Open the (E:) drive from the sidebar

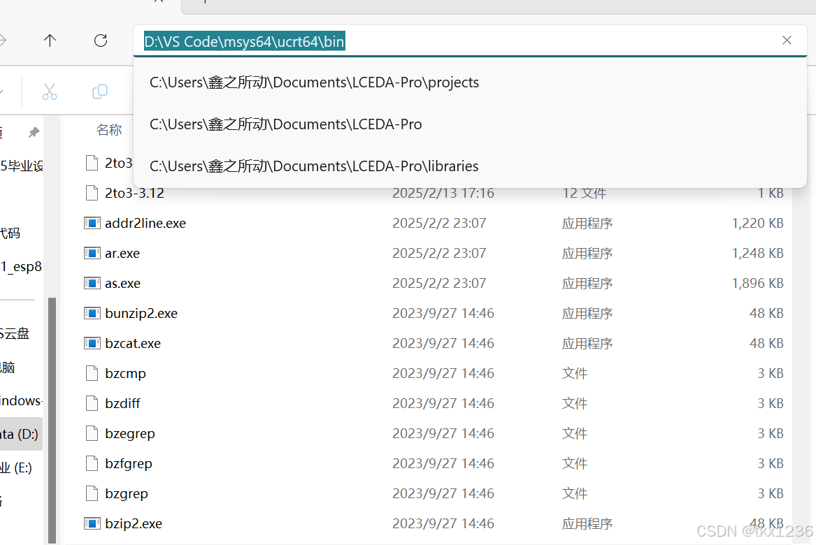click(21, 467)
